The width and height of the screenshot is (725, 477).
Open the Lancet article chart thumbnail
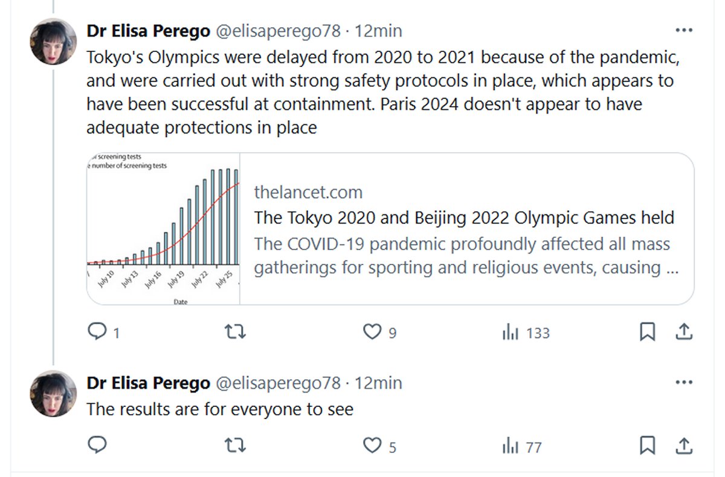point(164,229)
